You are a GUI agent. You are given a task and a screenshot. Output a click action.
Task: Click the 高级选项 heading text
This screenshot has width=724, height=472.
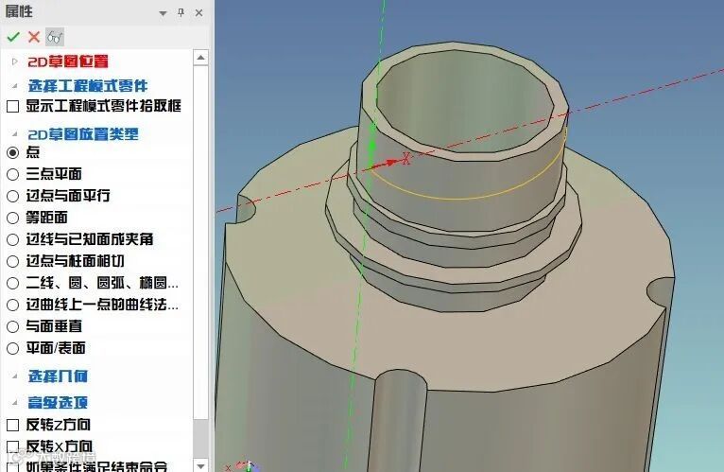(x=58, y=403)
